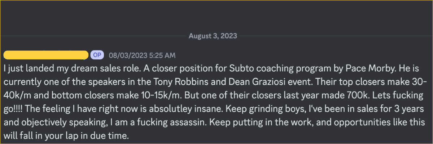Screen dimensions: 433x144
Task: Click the yellow redacted username of the poster
Action: tap(46, 55)
